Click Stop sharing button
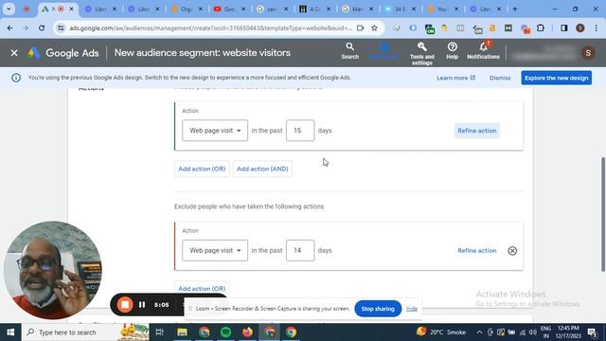 [x=378, y=309]
